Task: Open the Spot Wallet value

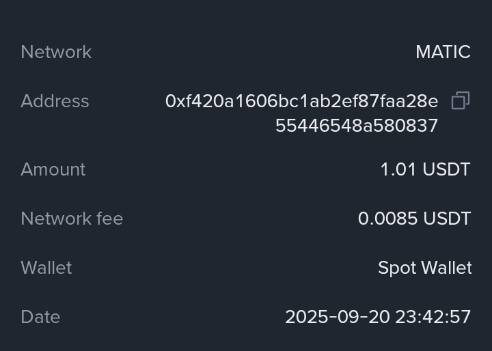Action: 424,268
